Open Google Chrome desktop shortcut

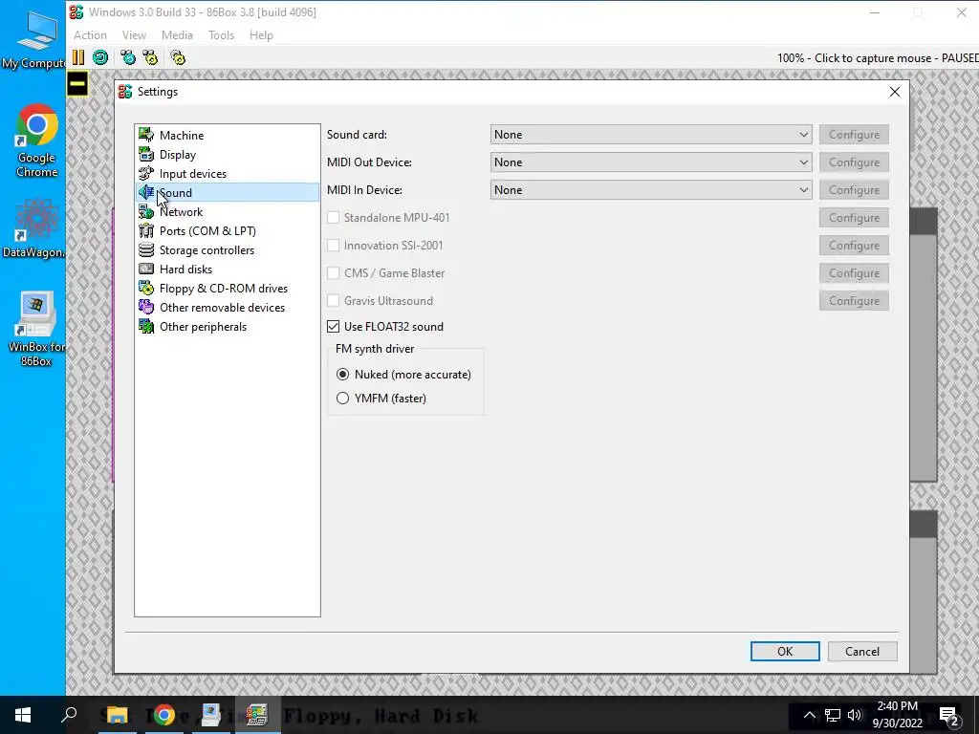[x=36, y=141]
